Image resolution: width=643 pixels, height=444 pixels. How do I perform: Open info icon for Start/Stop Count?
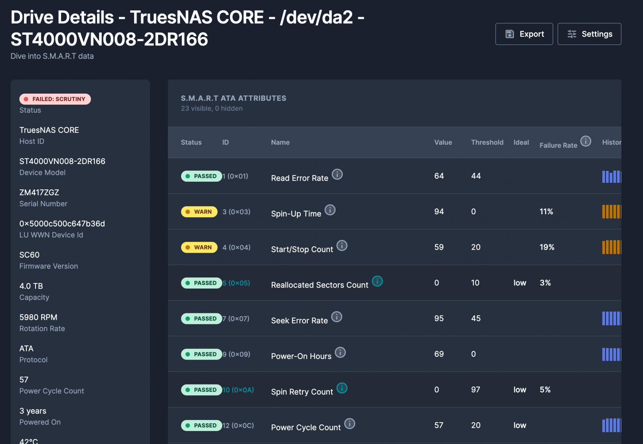[342, 245]
